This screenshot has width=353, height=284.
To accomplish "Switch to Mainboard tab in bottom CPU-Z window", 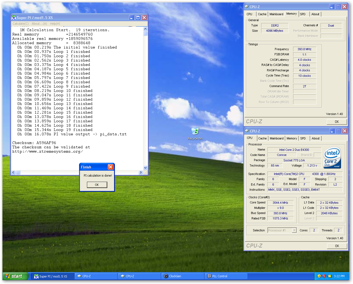I will click(277, 138).
